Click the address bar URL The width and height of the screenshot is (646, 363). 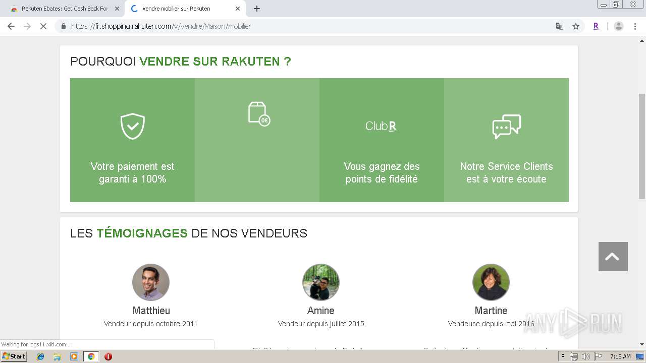[161, 26]
